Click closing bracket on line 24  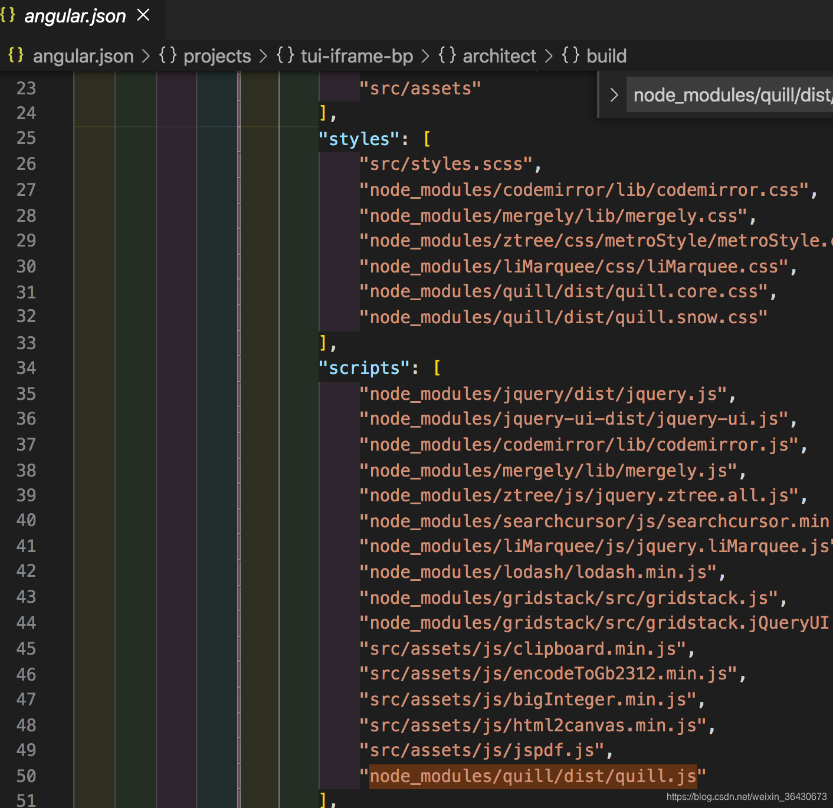point(323,113)
